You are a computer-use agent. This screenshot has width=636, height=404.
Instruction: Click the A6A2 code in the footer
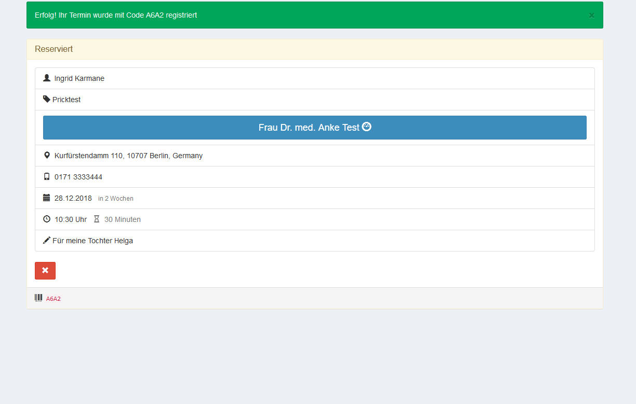54,299
